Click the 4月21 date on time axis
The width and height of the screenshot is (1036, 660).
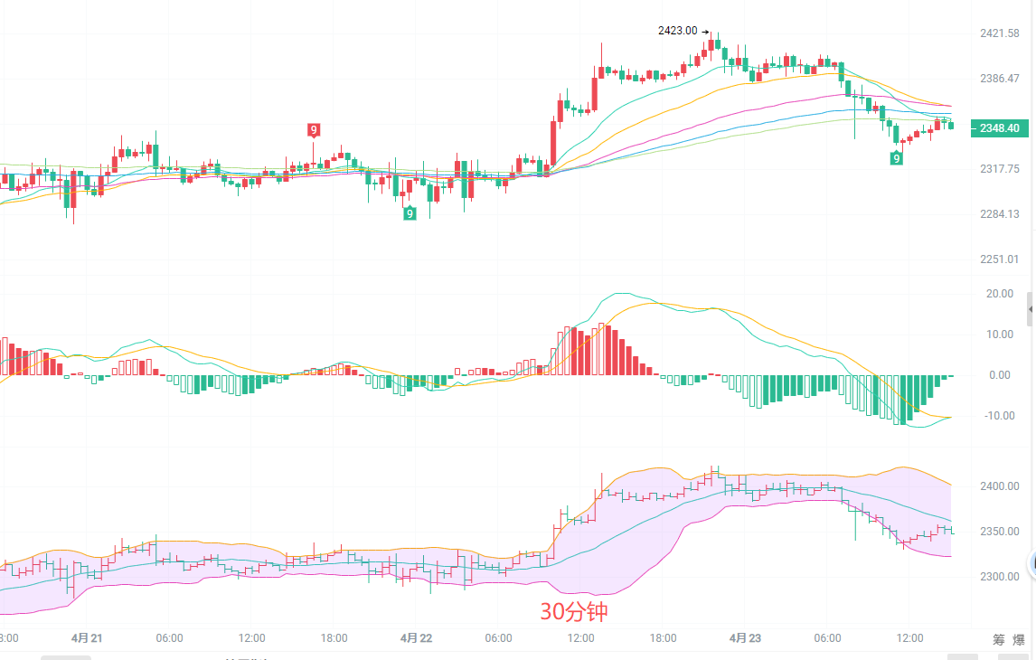click(87, 638)
